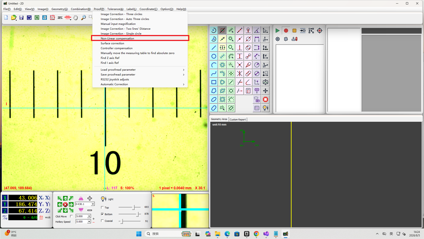
Task: Export report to Word
Action: [29, 18]
